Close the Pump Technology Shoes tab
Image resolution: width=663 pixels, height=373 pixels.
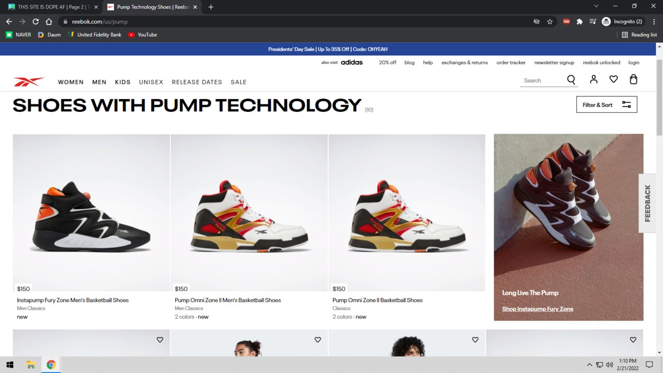tap(195, 7)
